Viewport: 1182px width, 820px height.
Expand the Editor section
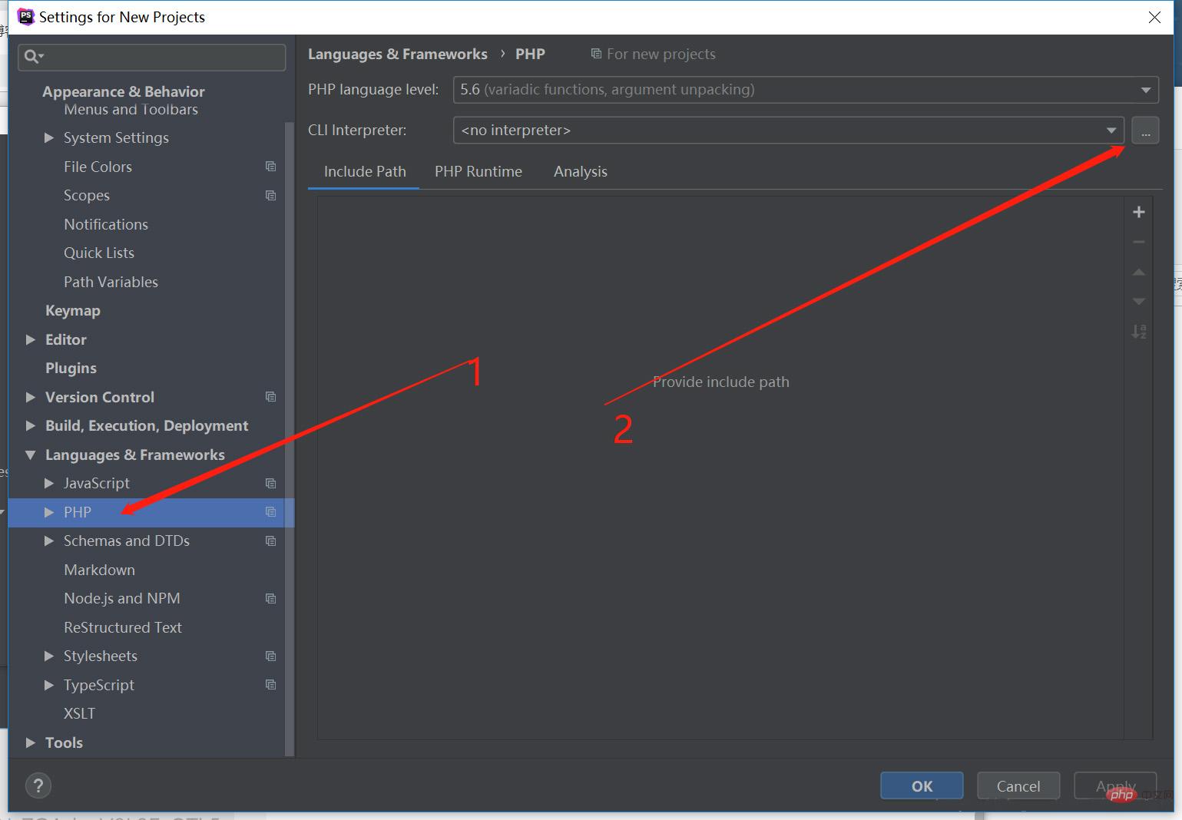point(31,339)
